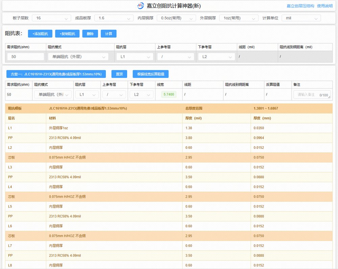The image size is (338, 269).
Task: Click the +添加阻抗 button
Action: click(40, 34)
